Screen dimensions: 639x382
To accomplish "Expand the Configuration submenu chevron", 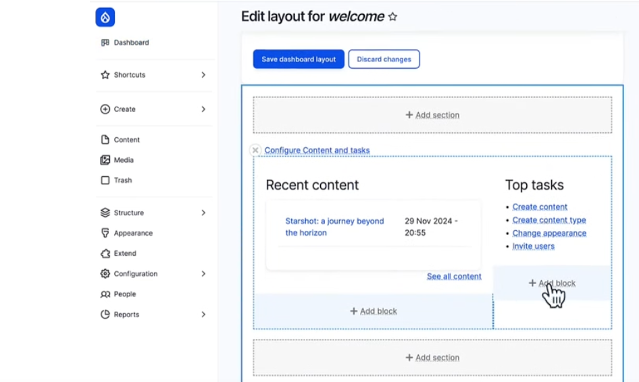I will point(203,273).
